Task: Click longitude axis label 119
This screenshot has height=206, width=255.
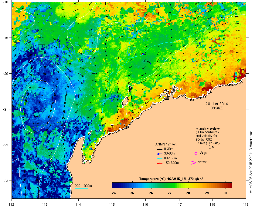Action: pos(246,204)
